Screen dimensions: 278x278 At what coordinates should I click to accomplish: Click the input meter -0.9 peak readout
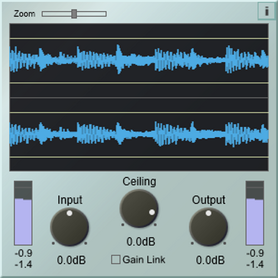pos(23,253)
